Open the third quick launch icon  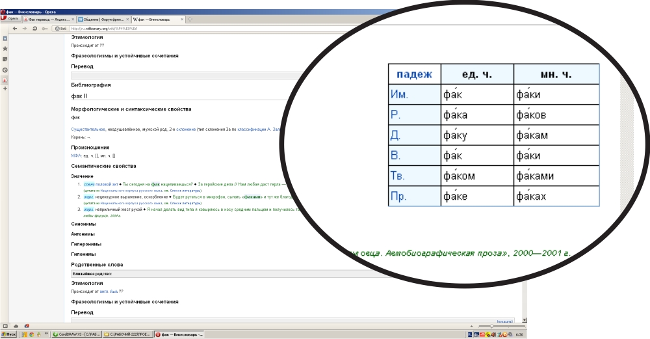[39, 334]
